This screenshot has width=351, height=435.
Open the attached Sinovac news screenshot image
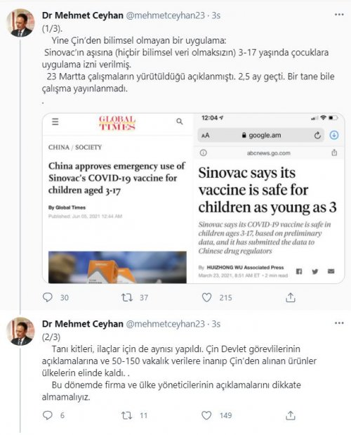[x=193, y=198]
